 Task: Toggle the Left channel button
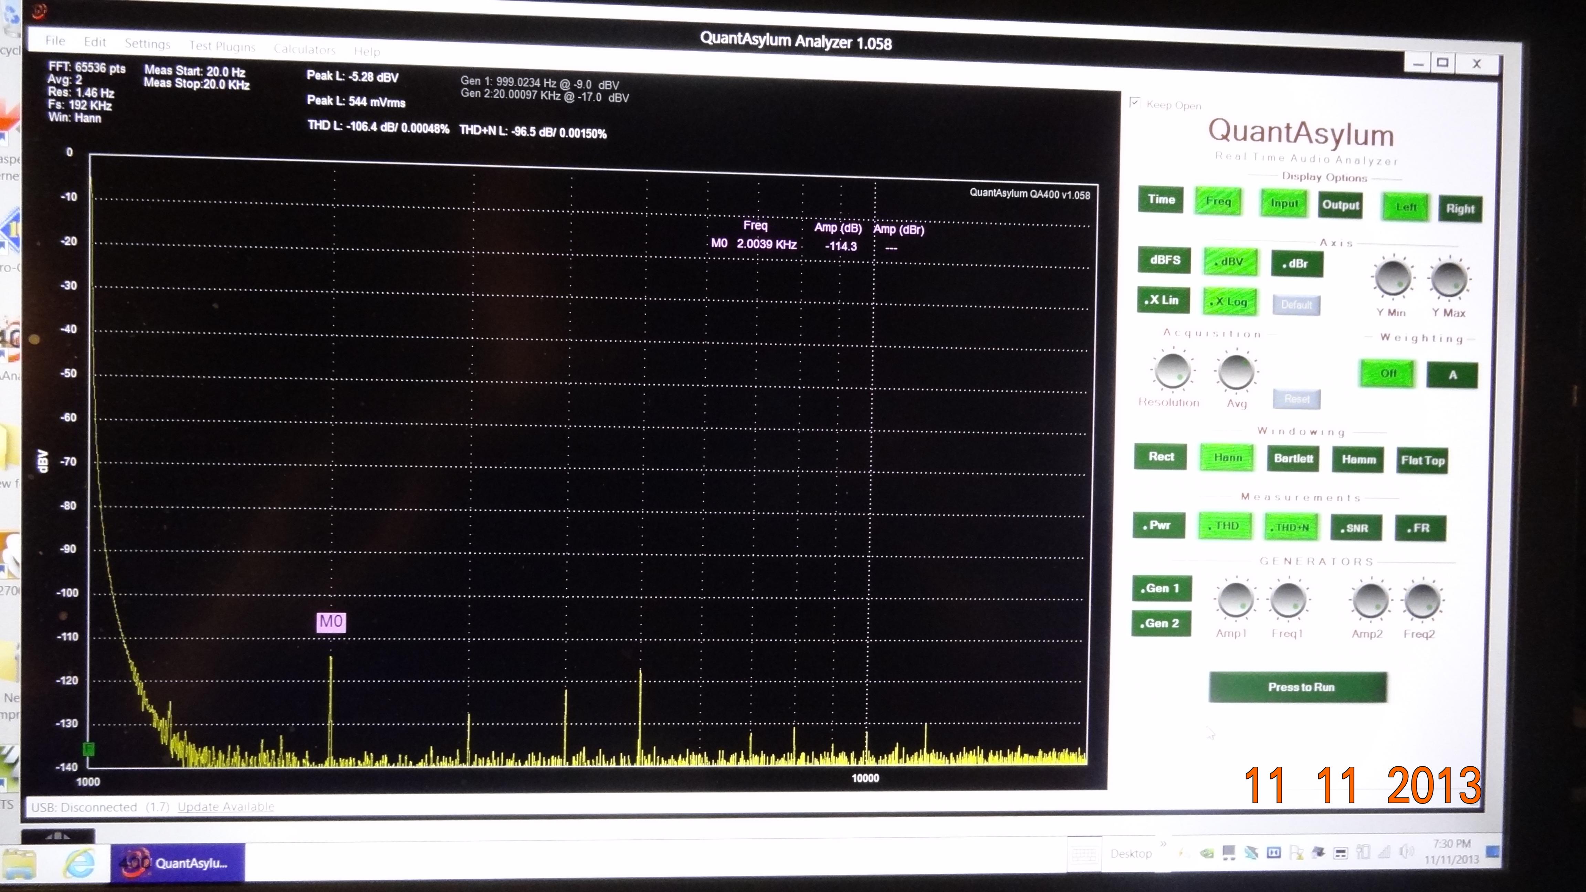[1406, 207]
